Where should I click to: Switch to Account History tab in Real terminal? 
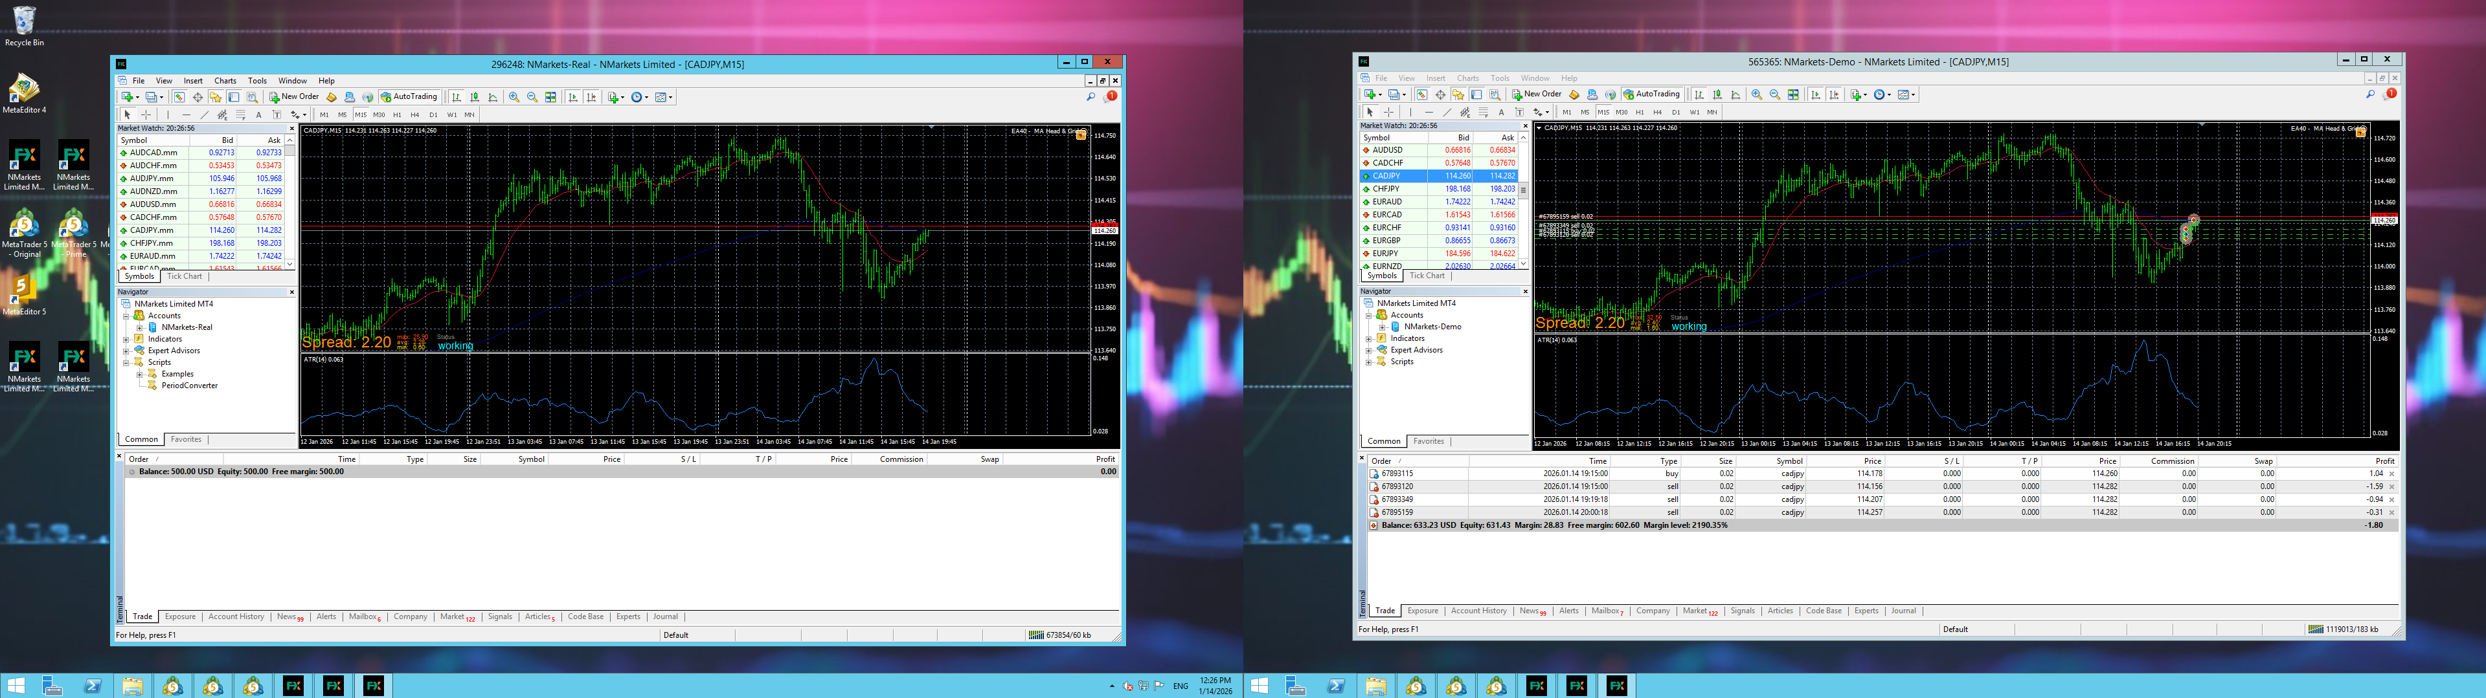pos(236,616)
